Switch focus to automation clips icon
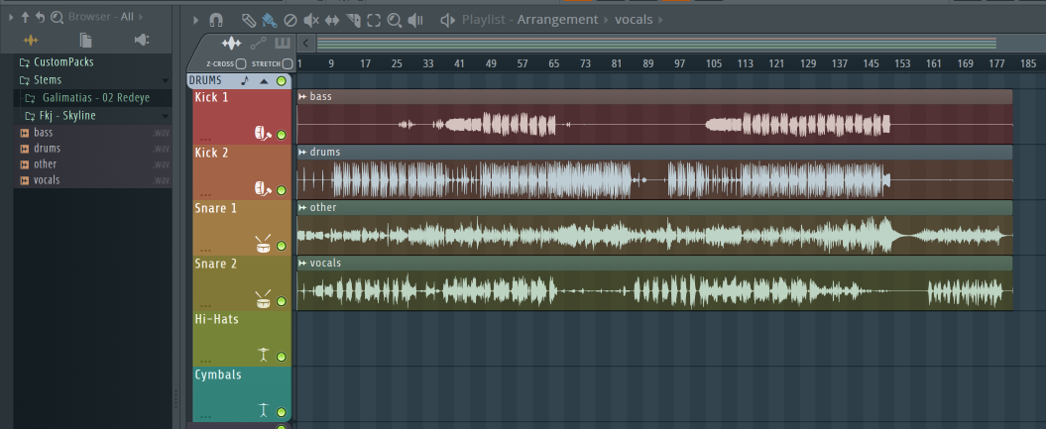 click(x=258, y=44)
